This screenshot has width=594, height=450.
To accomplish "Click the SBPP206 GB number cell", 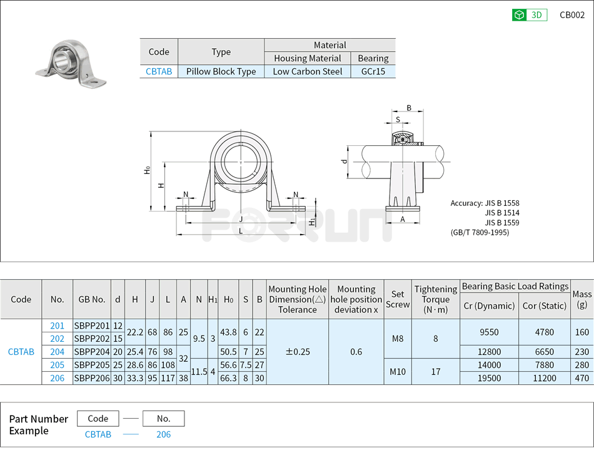I will click(x=92, y=378).
